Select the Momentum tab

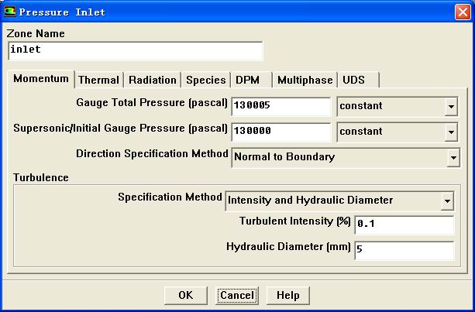[42, 80]
